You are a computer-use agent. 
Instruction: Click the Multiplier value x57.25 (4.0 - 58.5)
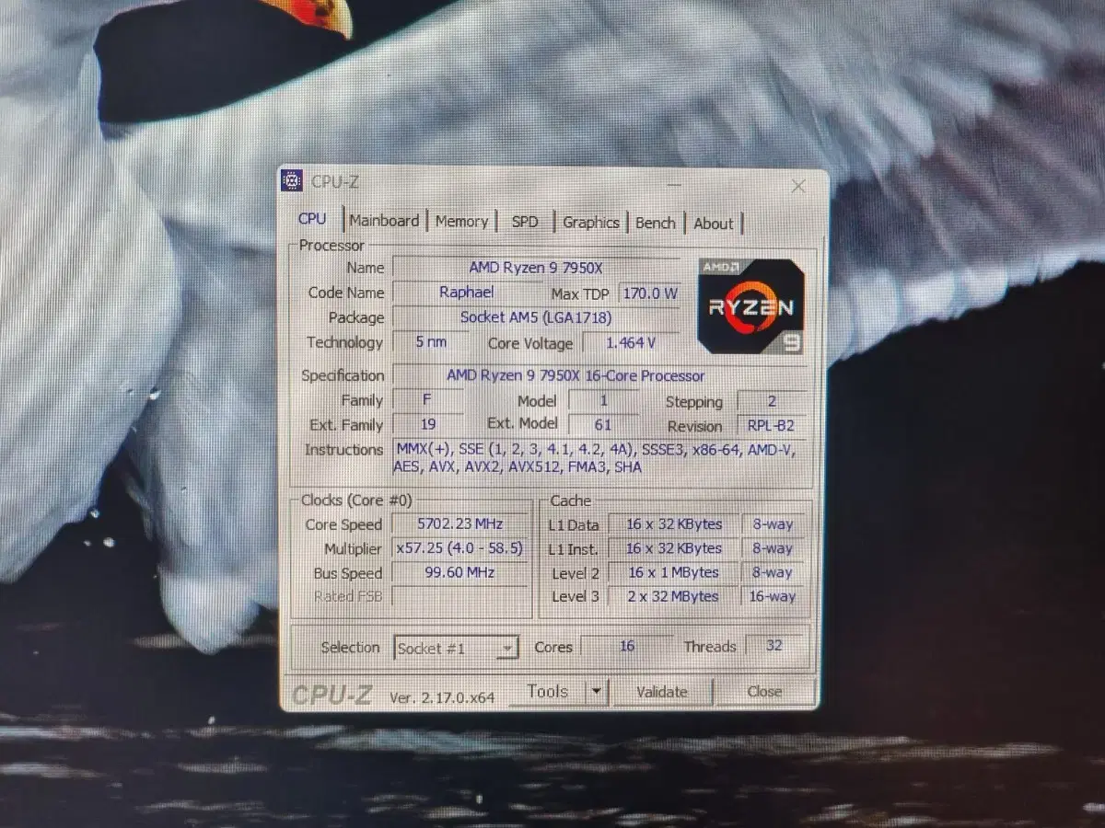click(461, 547)
